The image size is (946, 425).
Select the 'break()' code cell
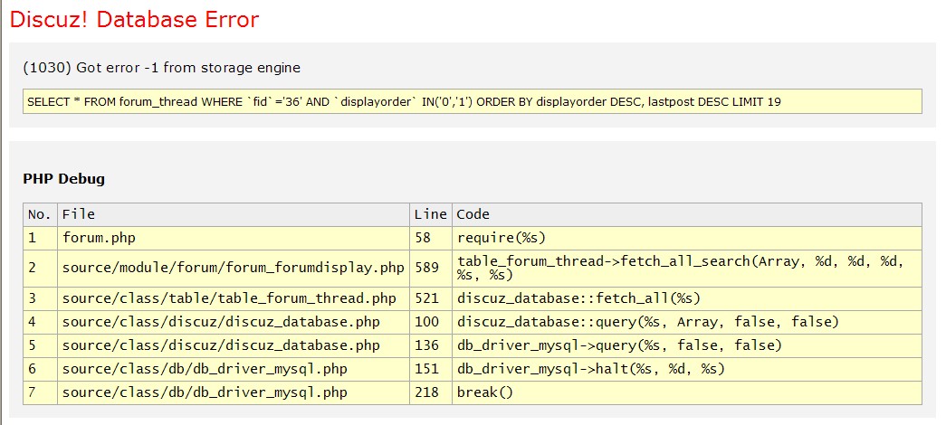[687, 392]
